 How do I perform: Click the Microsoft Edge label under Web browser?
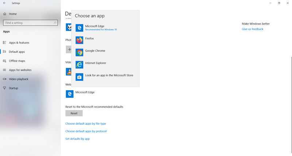click(x=85, y=92)
